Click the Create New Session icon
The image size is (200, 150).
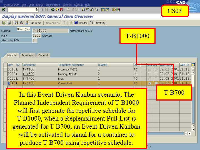tap(103, 10)
